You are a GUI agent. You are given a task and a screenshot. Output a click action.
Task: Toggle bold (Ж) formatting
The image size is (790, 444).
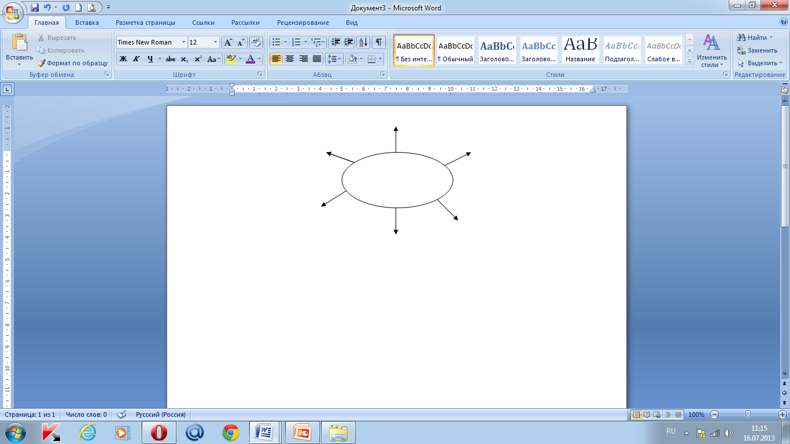coord(123,59)
